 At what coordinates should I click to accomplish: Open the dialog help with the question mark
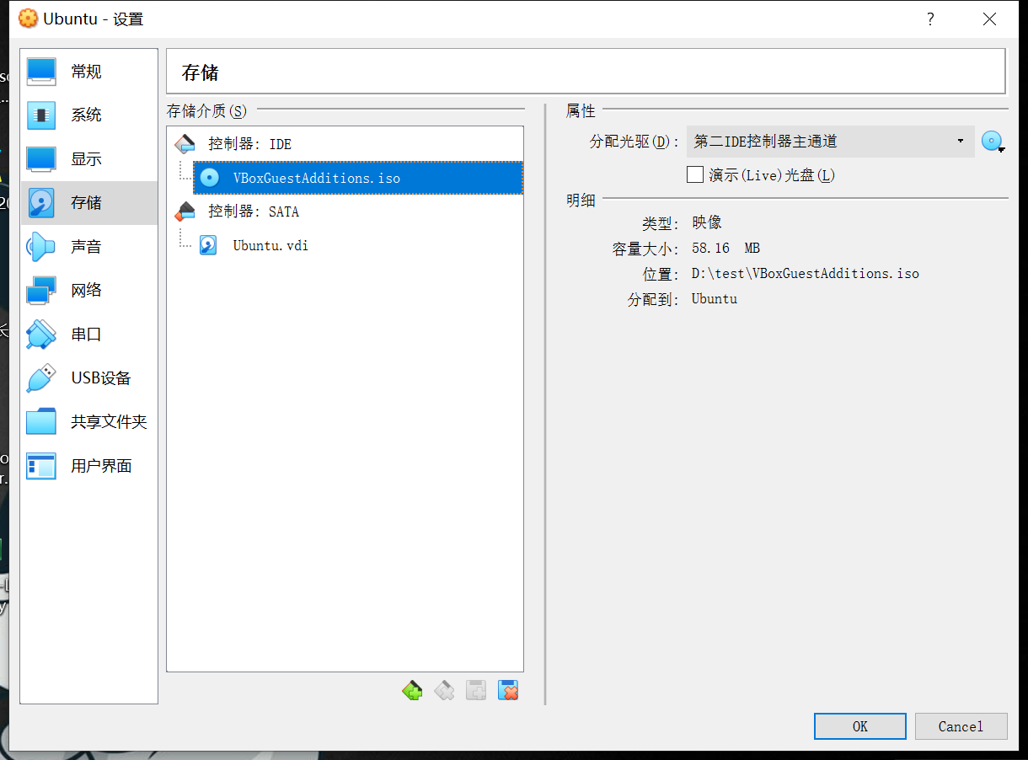coord(930,19)
